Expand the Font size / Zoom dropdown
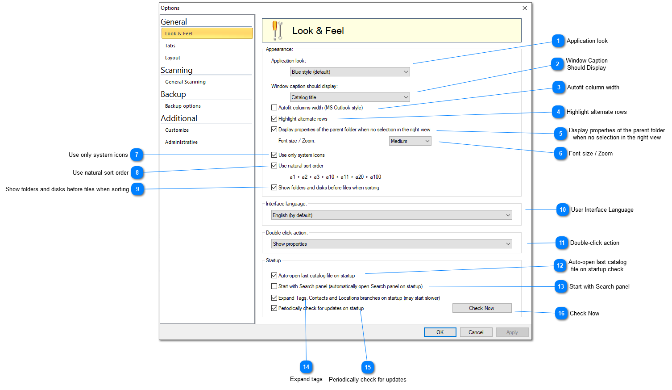The image size is (672, 390). tap(410, 141)
